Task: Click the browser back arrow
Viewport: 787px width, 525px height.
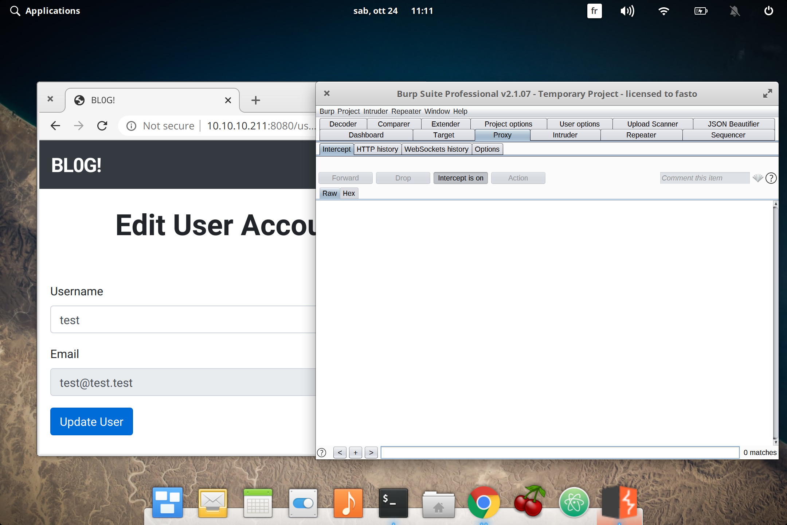Action: point(55,125)
